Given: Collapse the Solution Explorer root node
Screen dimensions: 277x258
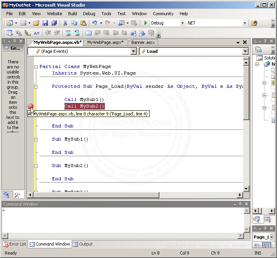Looking at the screenshot, I should point(257,64).
